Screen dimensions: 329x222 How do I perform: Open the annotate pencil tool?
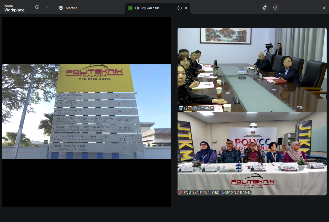point(265,8)
